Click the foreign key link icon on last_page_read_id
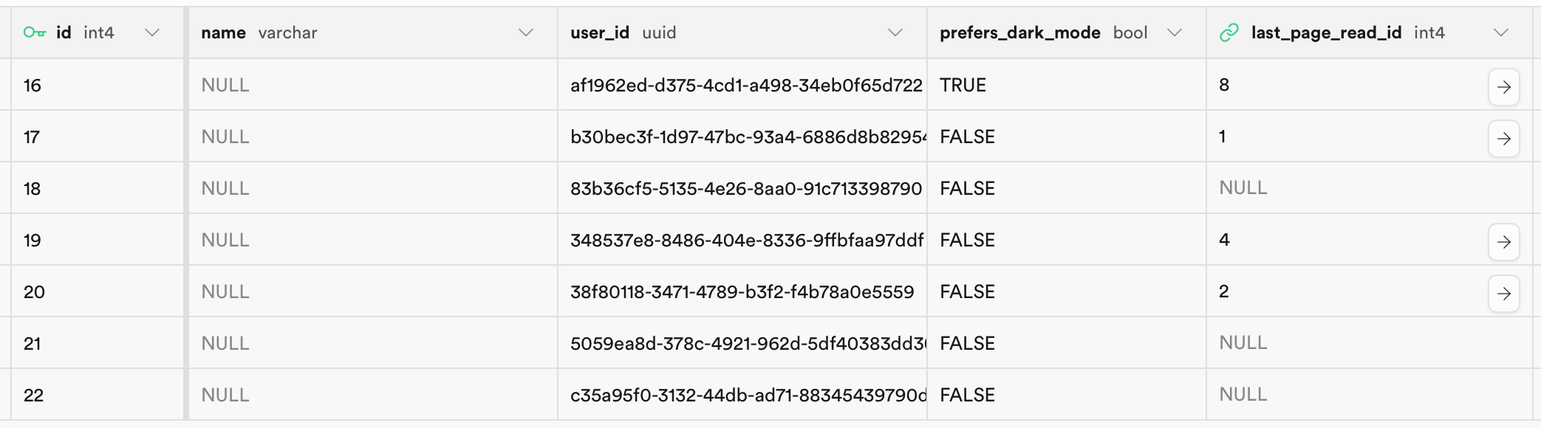Screen dimensions: 1541x428 tap(1229, 32)
